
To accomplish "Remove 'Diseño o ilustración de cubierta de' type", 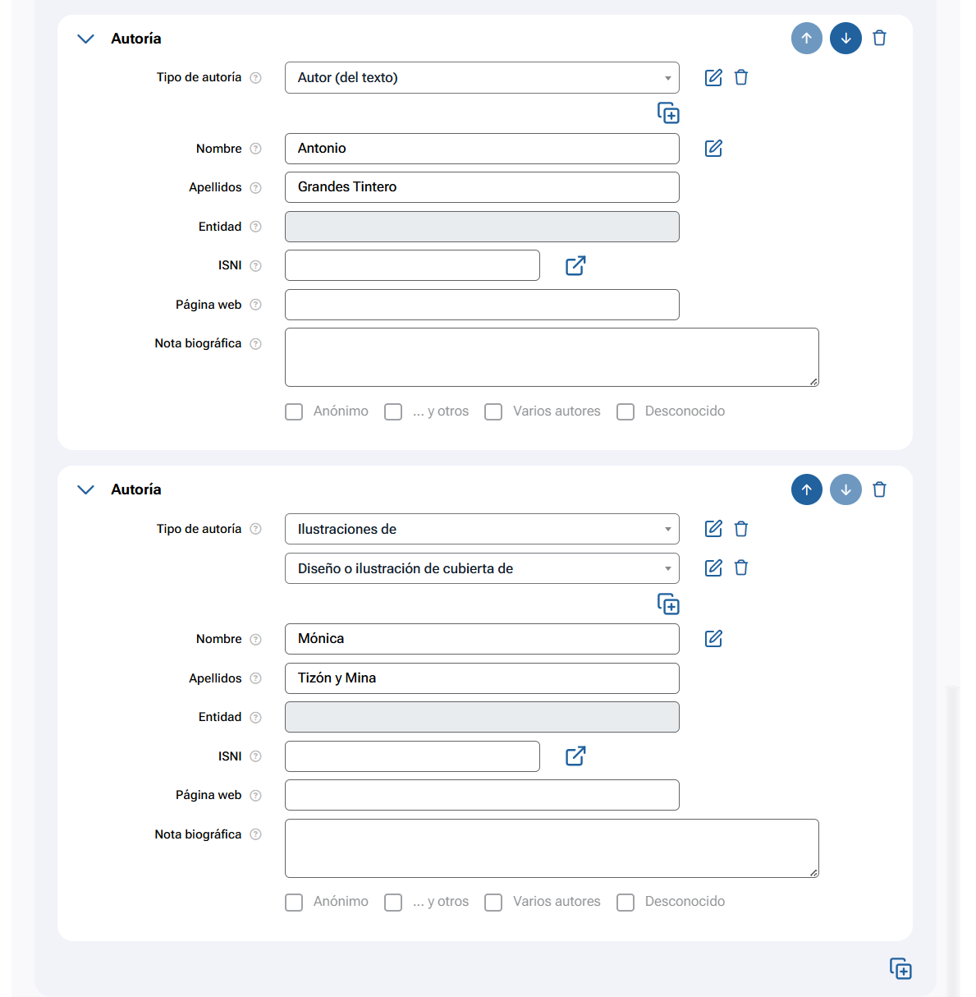I will (741, 568).
